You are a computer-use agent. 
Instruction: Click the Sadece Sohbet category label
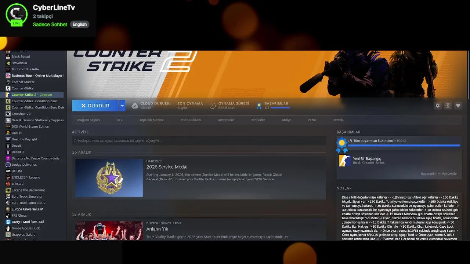coord(50,25)
